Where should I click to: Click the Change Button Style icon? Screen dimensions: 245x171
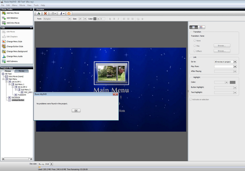pyautogui.click(x=4, y=46)
